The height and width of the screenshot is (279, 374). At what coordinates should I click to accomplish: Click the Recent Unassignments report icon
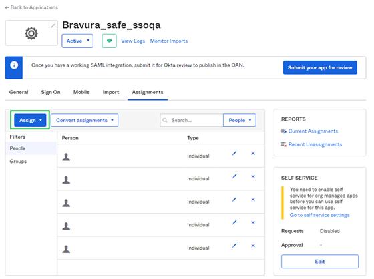coord(284,144)
